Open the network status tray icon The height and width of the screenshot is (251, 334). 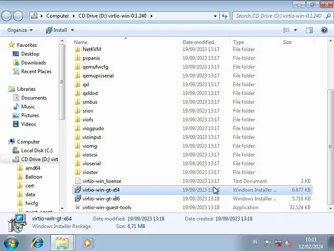pos(278,243)
